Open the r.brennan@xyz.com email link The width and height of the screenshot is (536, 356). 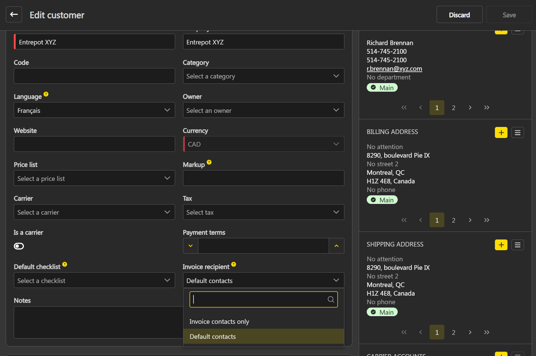coord(394,69)
